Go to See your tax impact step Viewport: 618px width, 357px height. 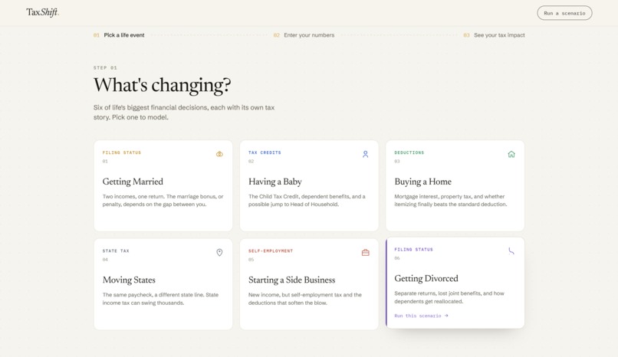click(x=495, y=35)
